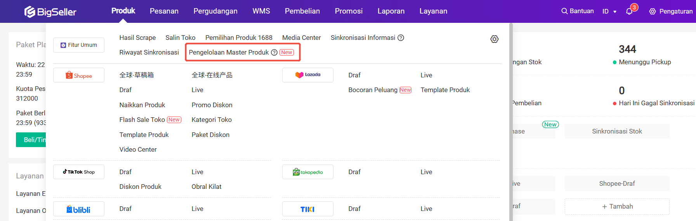Select the Lazada marketplace button
This screenshot has height=221, width=696.
pos(307,75)
